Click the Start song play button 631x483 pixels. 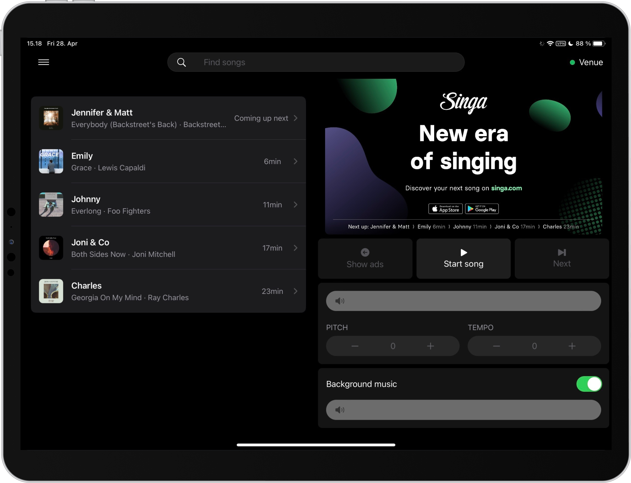pyautogui.click(x=464, y=259)
